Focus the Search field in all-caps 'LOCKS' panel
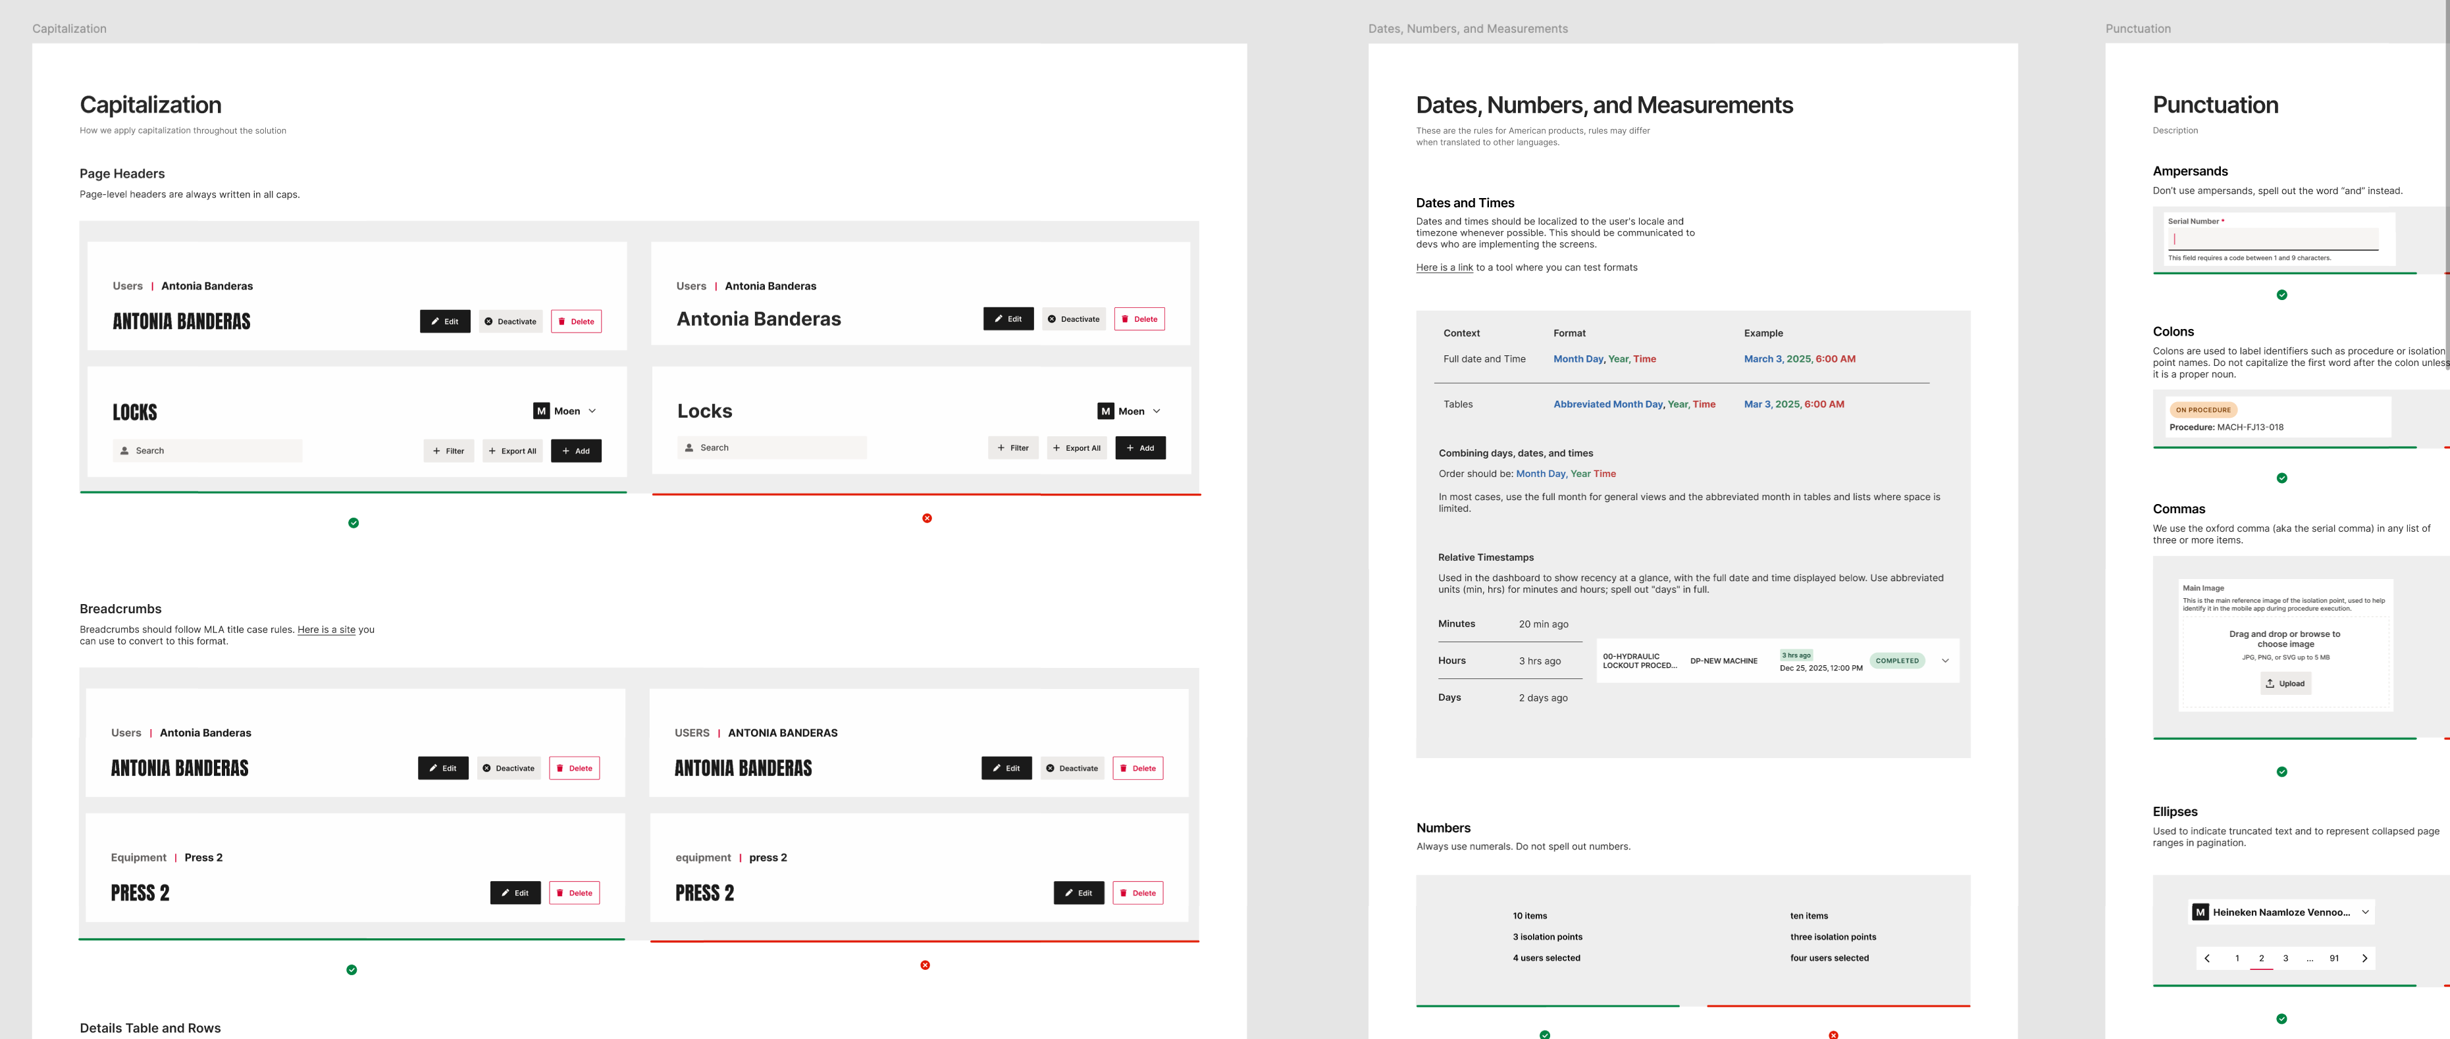This screenshot has height=1039, width=2450. [x=207, y=451]
